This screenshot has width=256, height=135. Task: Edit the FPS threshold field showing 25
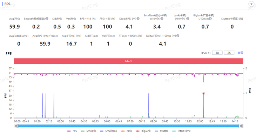pos(229,53)
